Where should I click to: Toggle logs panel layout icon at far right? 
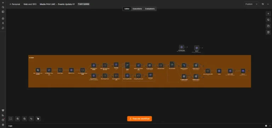pyautogui.click(x=270, y=126)
